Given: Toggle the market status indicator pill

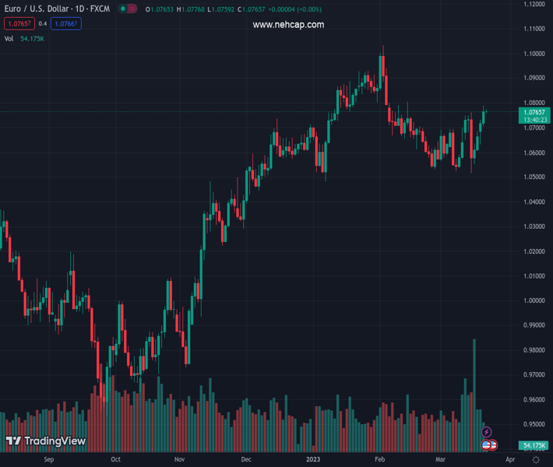Looking at the screenshot, I should 128,9.
